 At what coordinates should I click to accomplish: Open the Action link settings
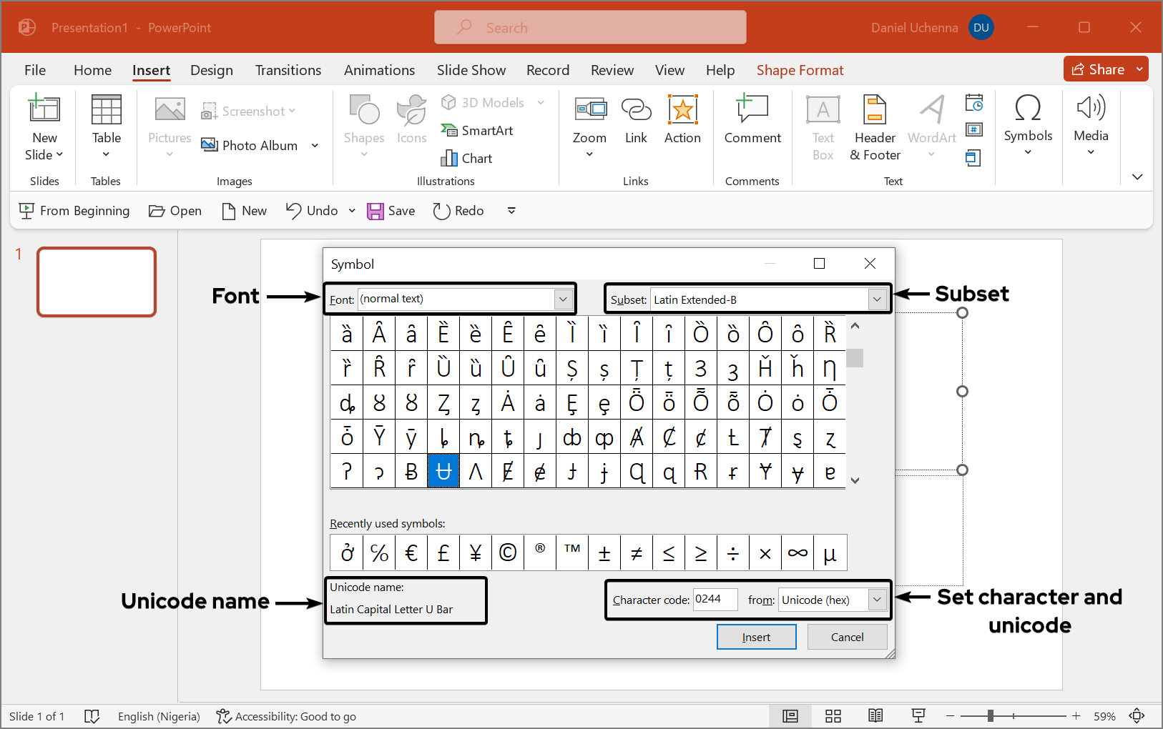(682, 120)
